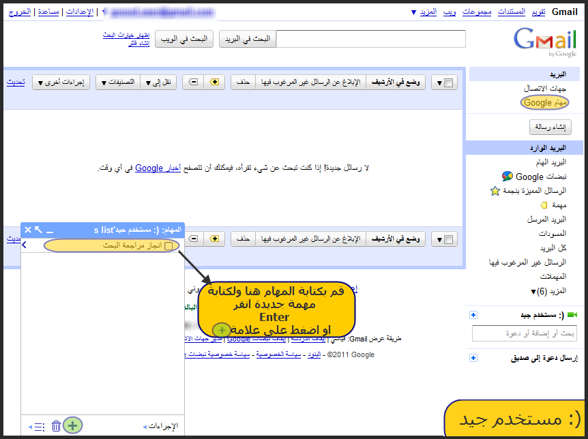Click the الإعدادات settings link
The height and width of the screenshot is (439, 588).
[x=80, y=12]
